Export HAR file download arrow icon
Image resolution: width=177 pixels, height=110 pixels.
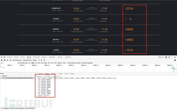pos(44,60)
